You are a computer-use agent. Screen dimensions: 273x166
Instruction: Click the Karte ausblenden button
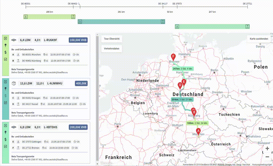[259, 39]
